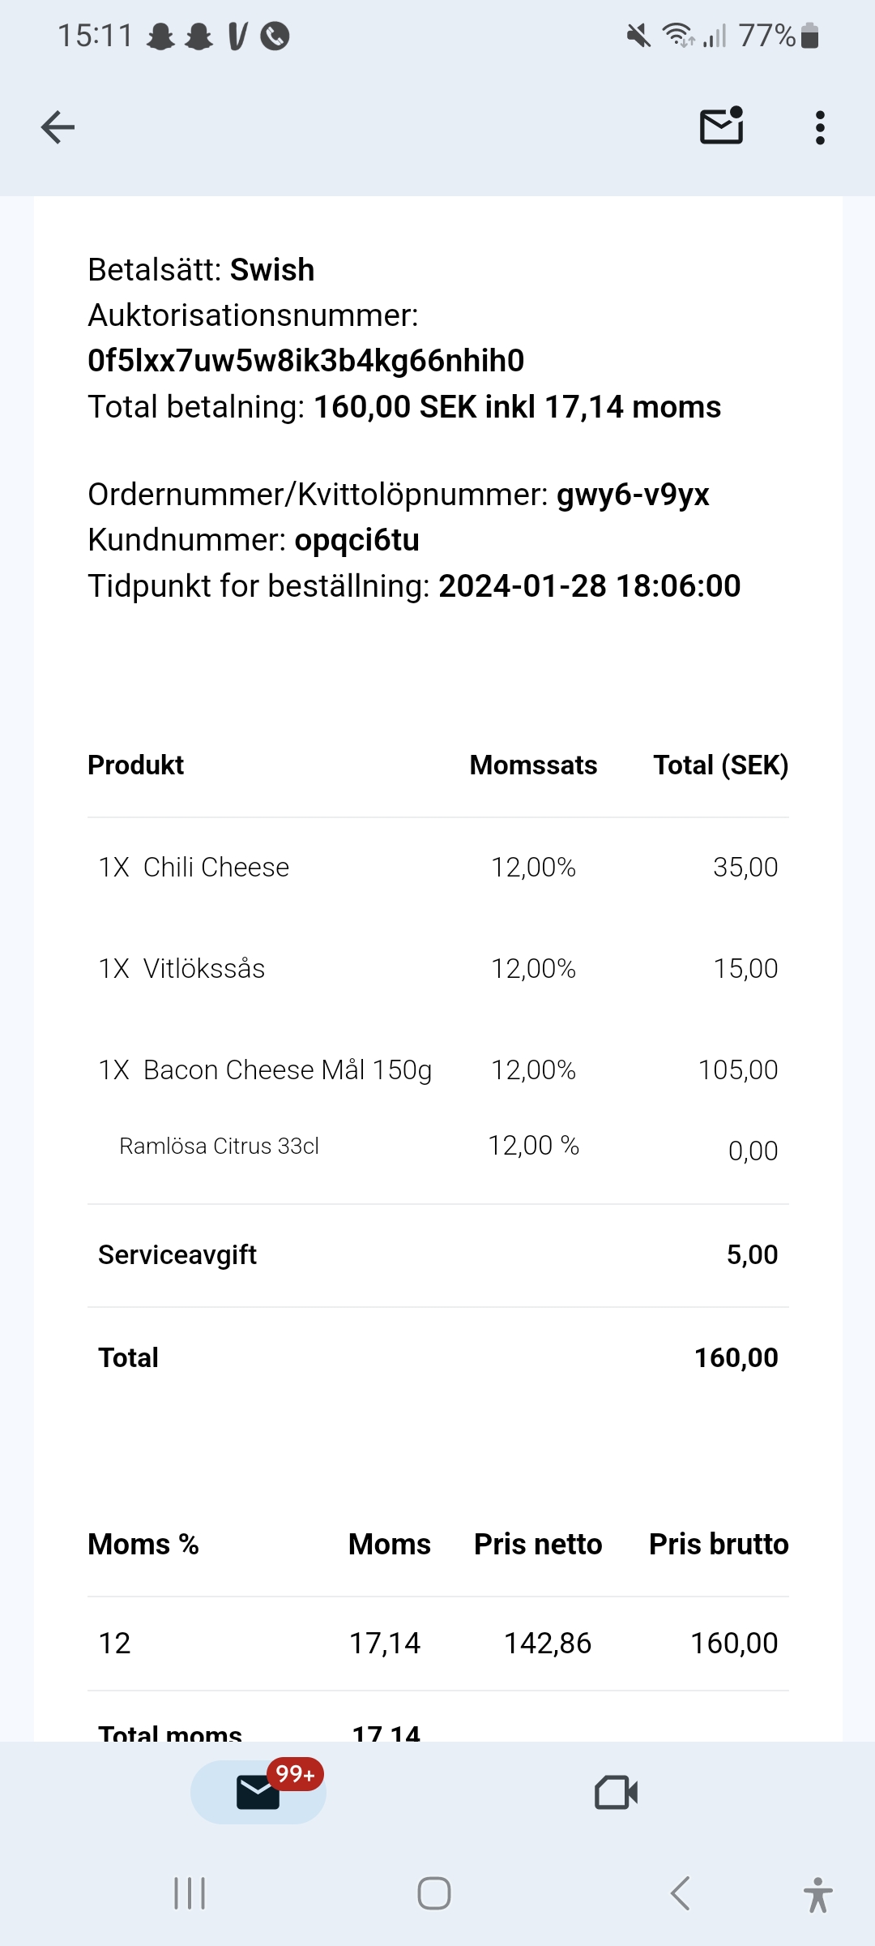This screenshot has height=1946, width=875.
Task: Tap the battery indicator in status bar
Action: point(809,36)
